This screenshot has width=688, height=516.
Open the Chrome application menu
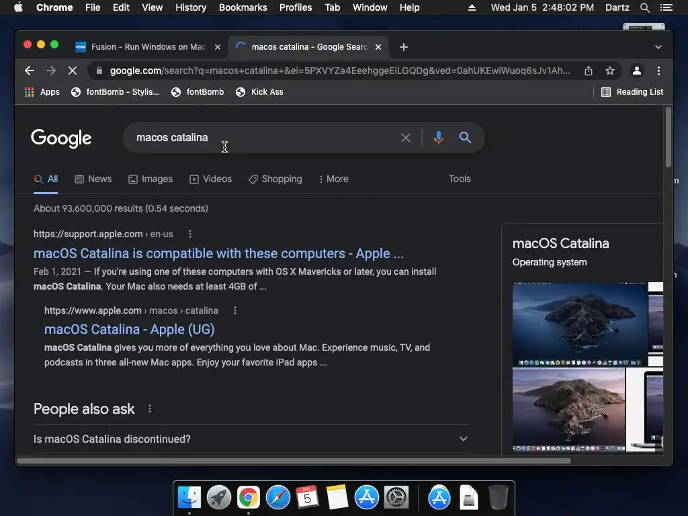click(x=54, y=7)
